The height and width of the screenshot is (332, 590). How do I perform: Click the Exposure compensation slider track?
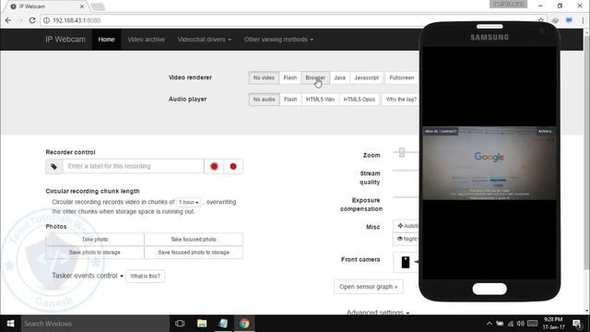406,196
